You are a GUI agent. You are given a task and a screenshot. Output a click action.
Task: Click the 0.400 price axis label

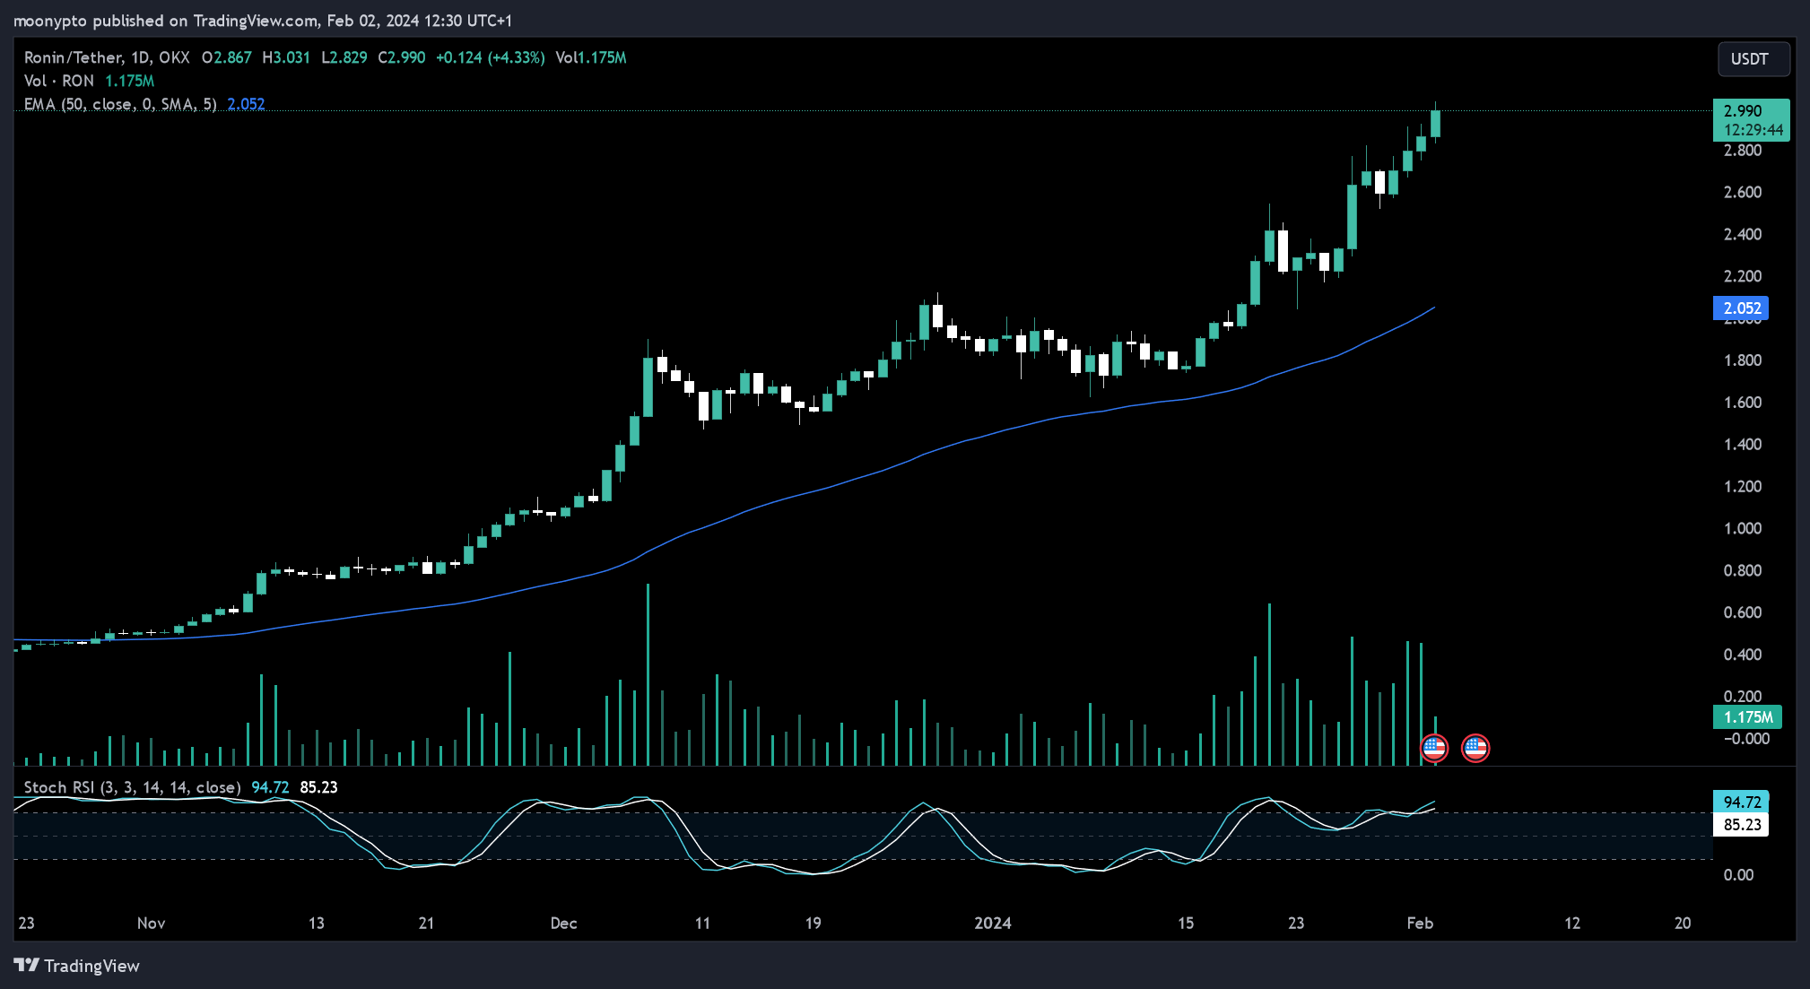click(1743, 655)
